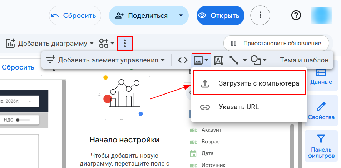The height and width of the screenshot is (168, 341).
Task: Click the blue Открыть button
Action: [220, 15]
